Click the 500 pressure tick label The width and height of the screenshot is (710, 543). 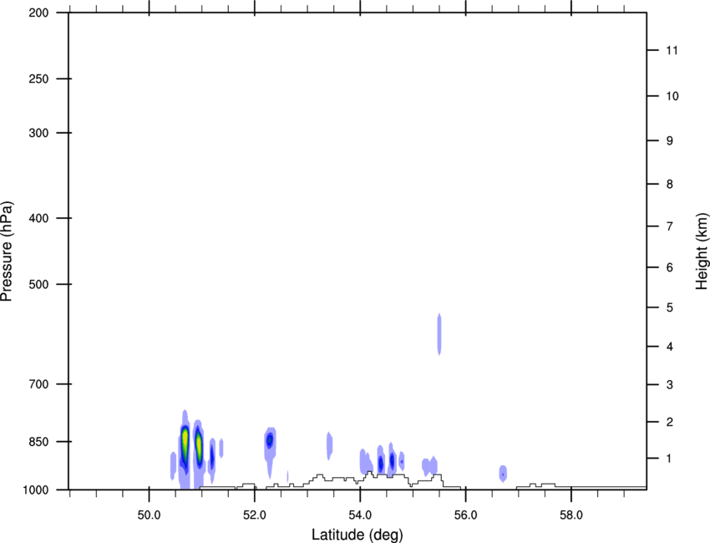(x=38, y=284)
